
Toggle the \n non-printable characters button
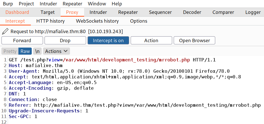pyautogui.click(x=37, y=51)
